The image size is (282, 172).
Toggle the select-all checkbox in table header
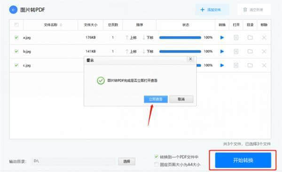click(x=16, y=24)
